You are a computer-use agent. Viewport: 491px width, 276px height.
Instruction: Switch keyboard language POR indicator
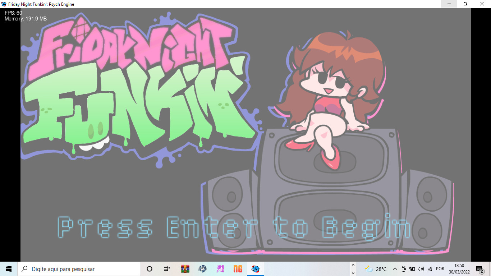pyautogui.click(x=440, y=269)
